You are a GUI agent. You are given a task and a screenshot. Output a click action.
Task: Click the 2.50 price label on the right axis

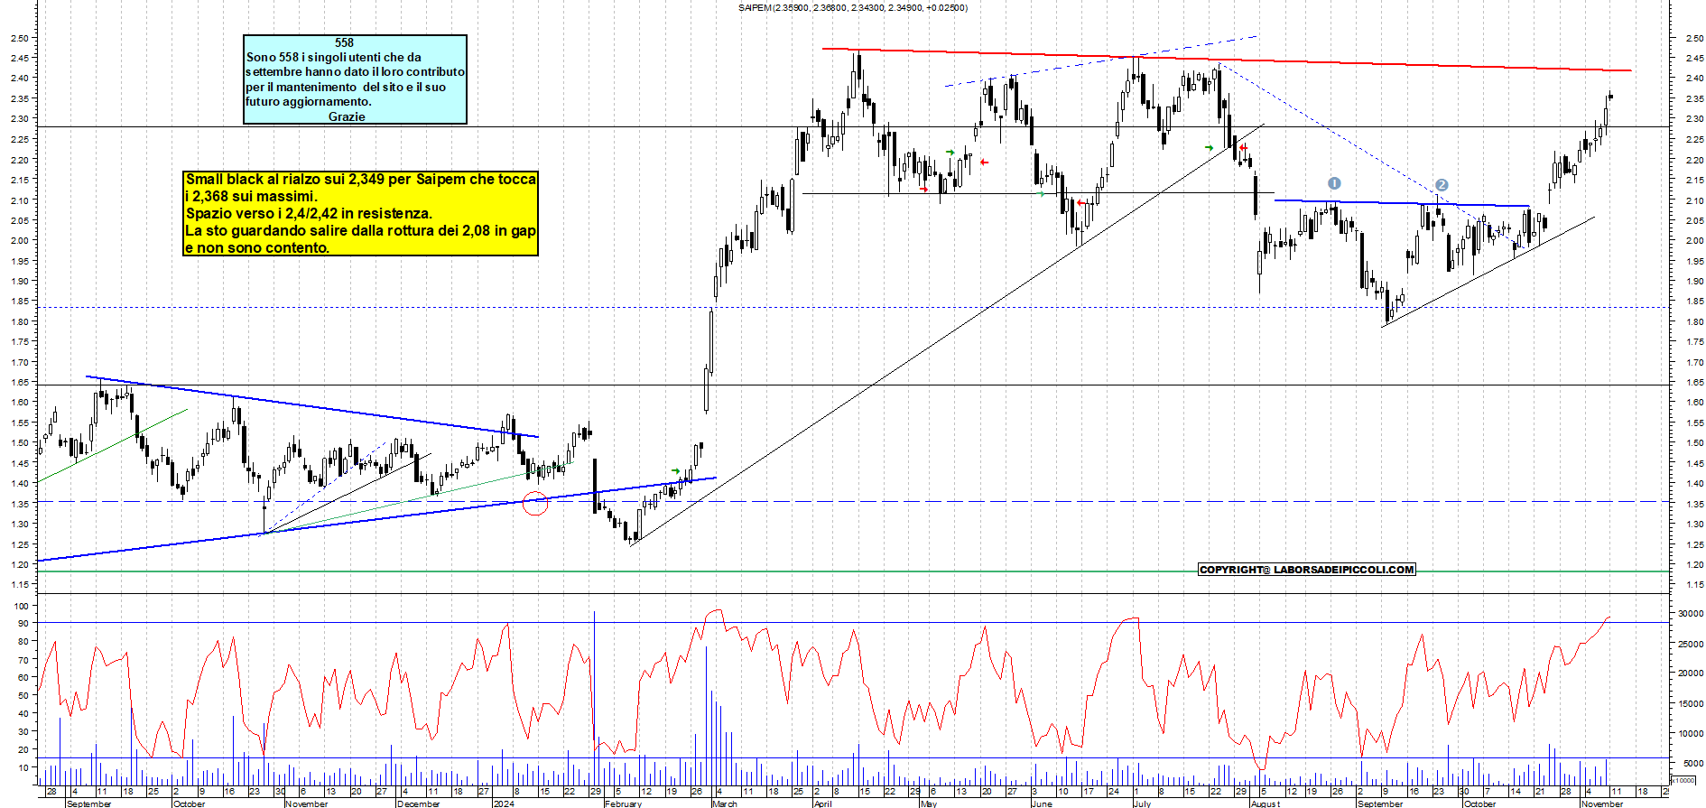click(1694, 38)
